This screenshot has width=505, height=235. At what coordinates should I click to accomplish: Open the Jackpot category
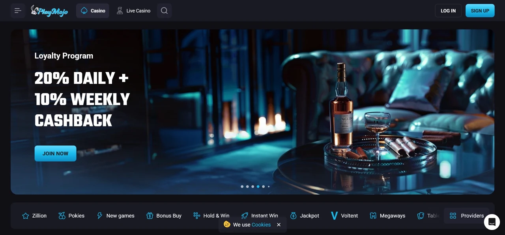pos(305,216)
